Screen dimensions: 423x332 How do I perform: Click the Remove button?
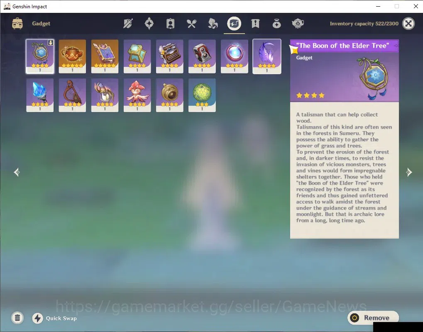tap(373, 318)
